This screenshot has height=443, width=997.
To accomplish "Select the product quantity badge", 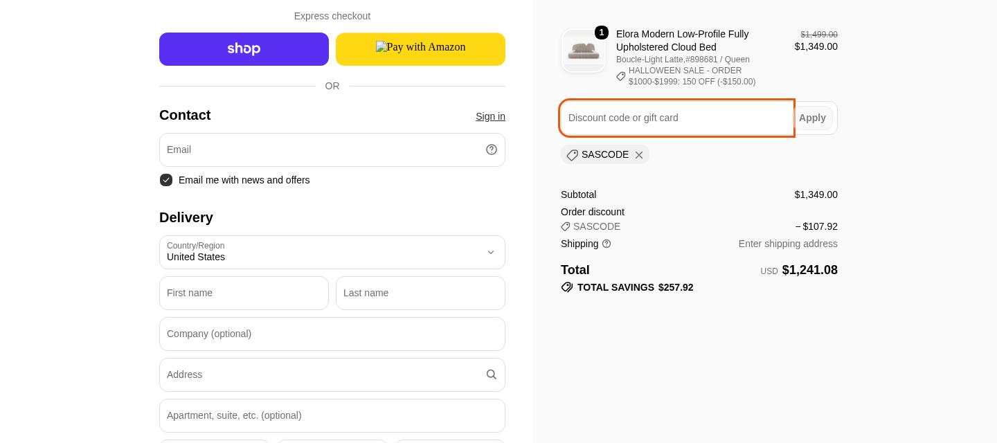I will 602,33.
